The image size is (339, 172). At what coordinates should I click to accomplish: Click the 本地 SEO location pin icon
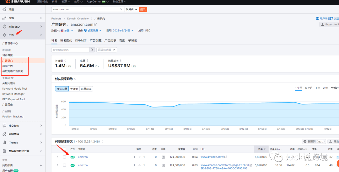tap(4, 27)
